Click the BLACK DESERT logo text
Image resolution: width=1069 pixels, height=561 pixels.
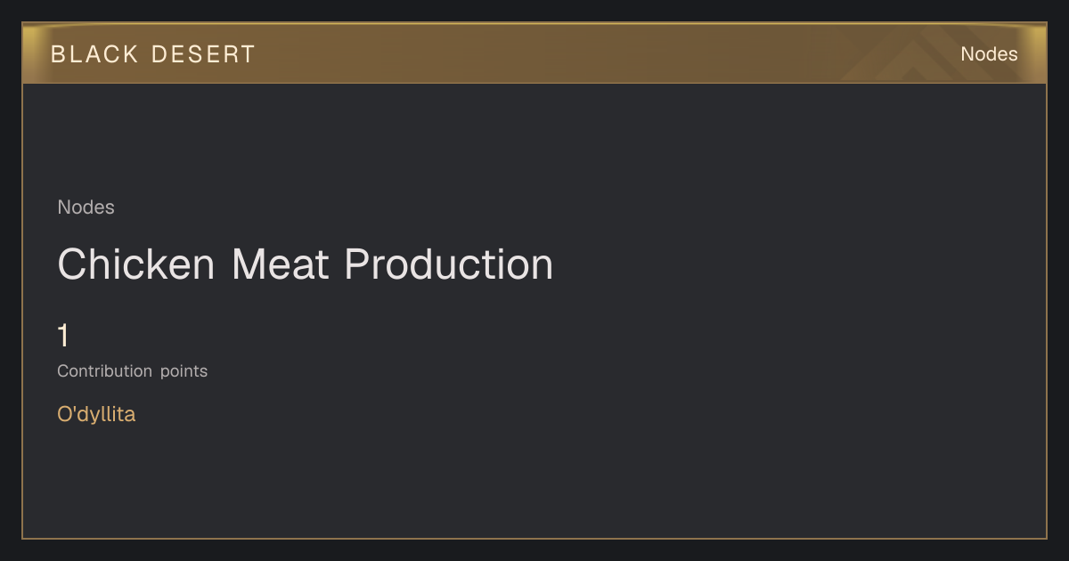(153, 54)
